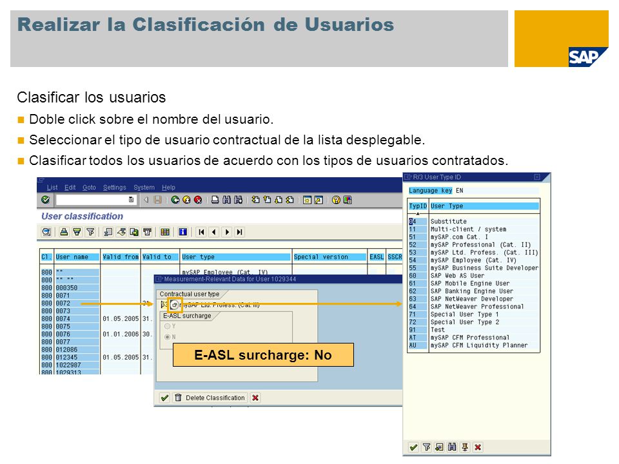Go to previous column with left arrow
This screenshot has height=464, width=619.
(214, 232)
